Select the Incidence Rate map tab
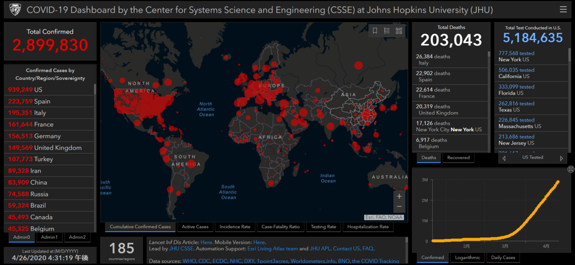This screenshot has width=575, height=265. pyautogui.click(x=235, y=227)
